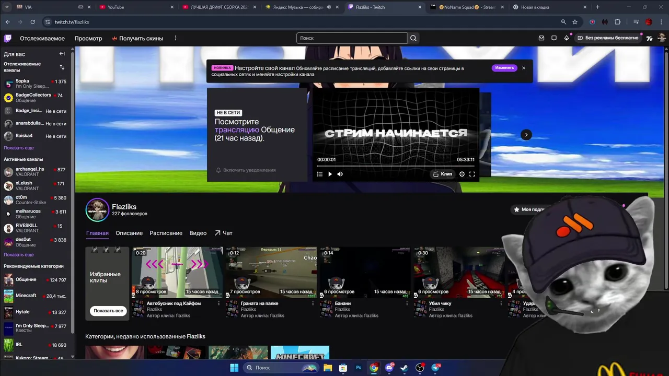
Task: Open the Chrome extensions puzzle icon
Action: [x=618, y=22]
